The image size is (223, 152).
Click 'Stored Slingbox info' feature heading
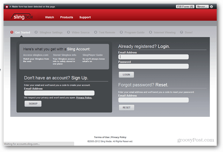pyautogui.click(x=64, y=55)
